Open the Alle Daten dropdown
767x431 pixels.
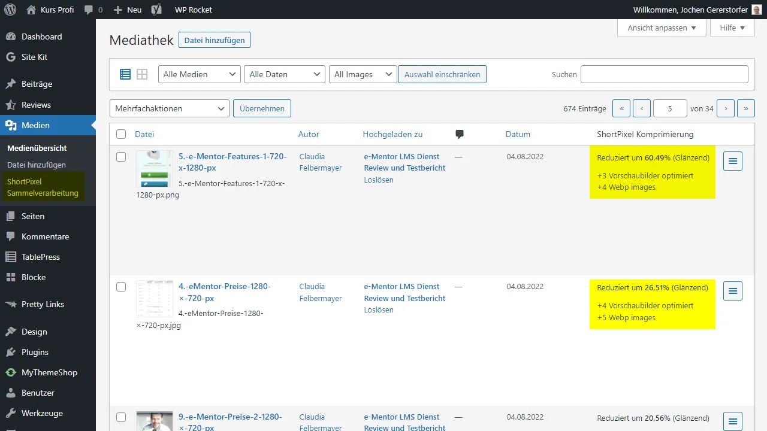click(285, 74)
